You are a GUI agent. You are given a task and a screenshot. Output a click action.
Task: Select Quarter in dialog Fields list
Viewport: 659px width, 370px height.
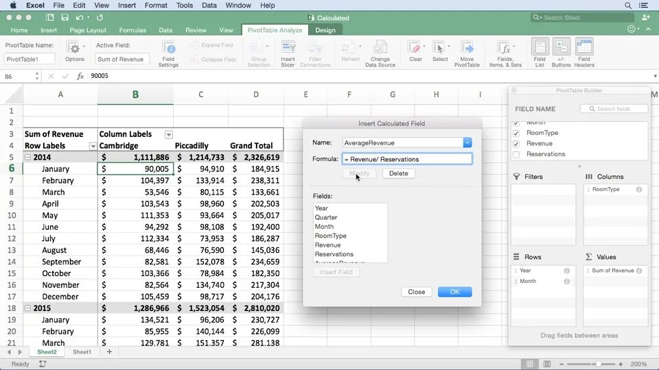pyautogui.click(x=325, y=217)
